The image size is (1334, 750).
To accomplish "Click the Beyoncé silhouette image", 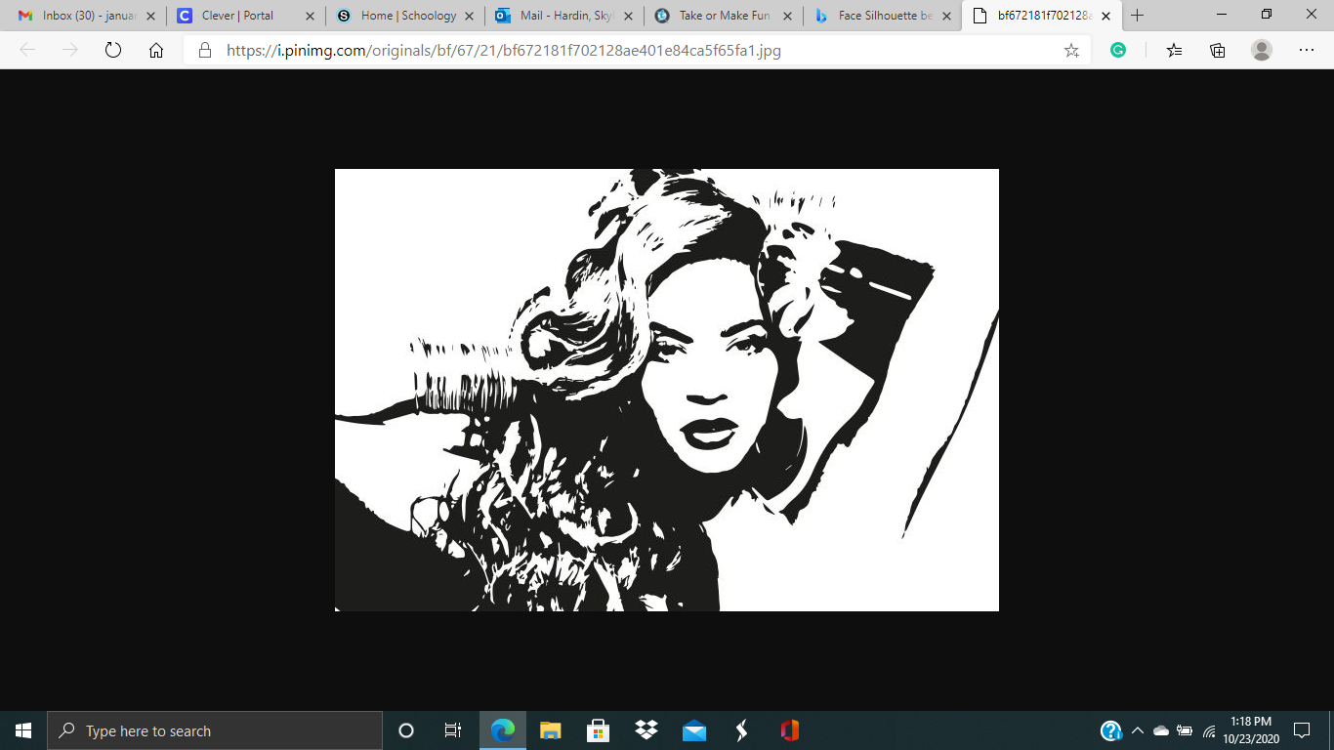I will [667, 391].
